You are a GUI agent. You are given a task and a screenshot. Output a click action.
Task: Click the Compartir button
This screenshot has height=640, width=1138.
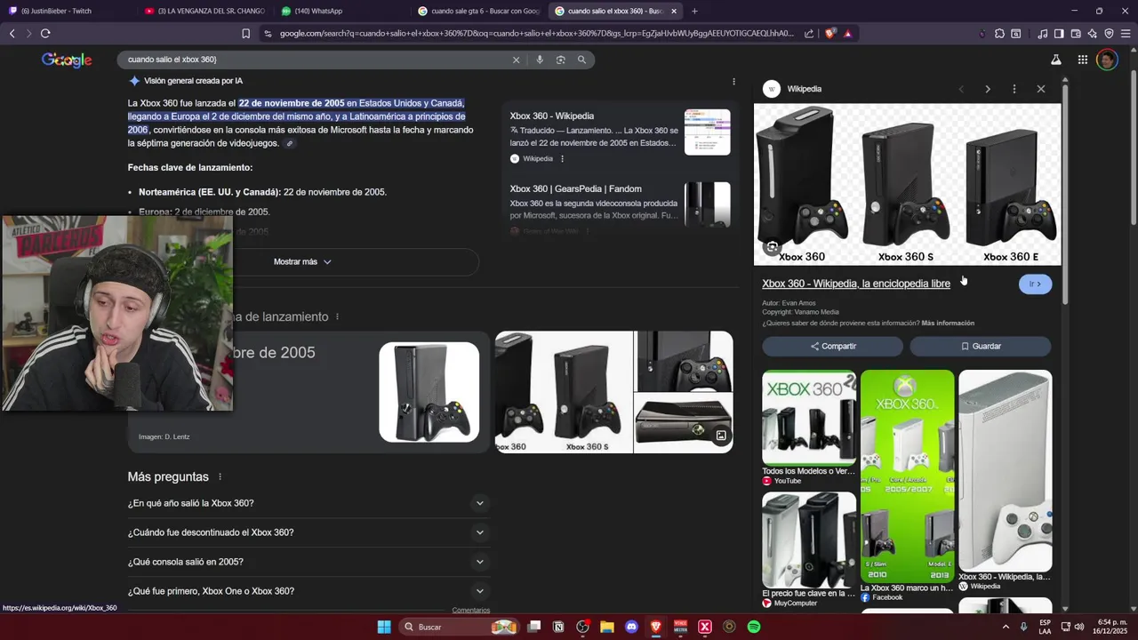832,346
